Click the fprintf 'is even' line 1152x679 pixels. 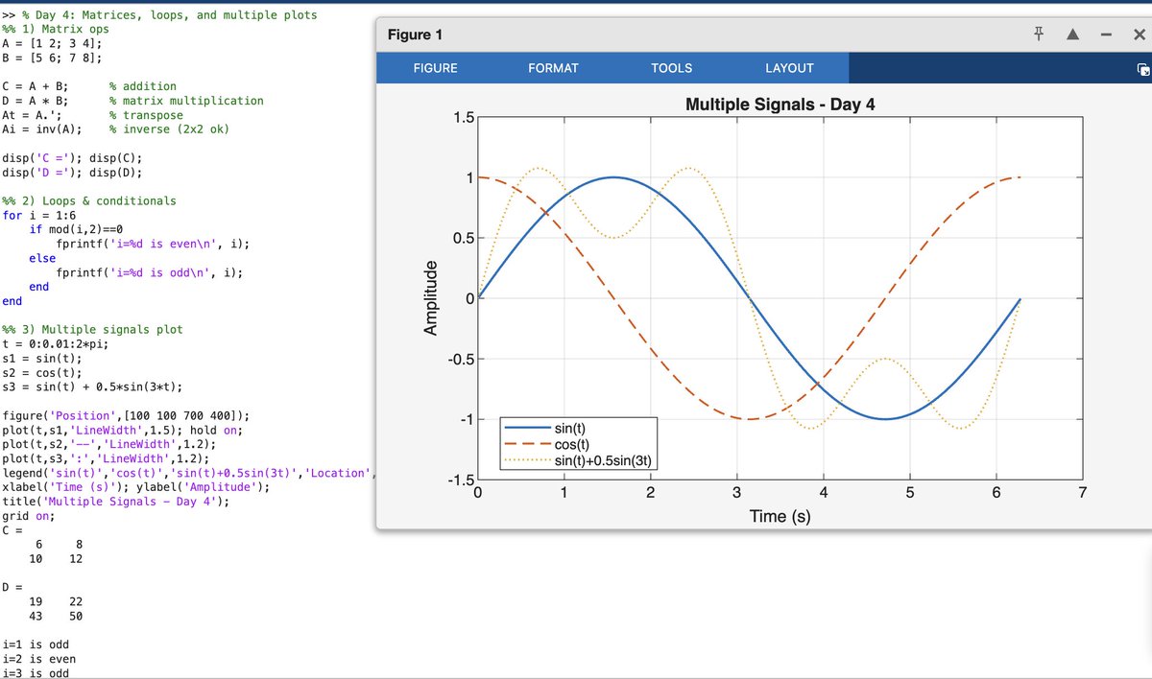(x=154, y=245)
